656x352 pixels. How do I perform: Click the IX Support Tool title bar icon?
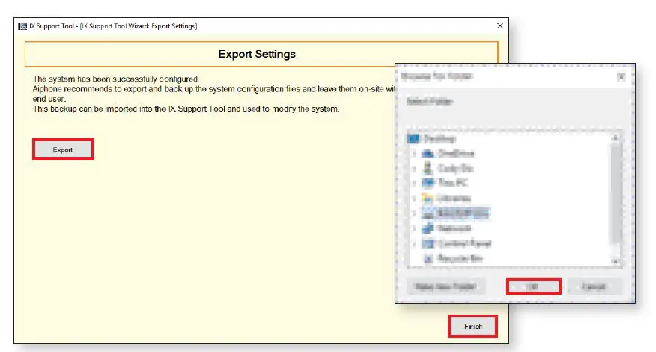pyautogui.click(x=22, y=26)
